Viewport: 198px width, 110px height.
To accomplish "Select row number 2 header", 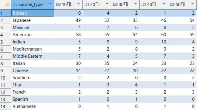I will [x=5, y=20].
